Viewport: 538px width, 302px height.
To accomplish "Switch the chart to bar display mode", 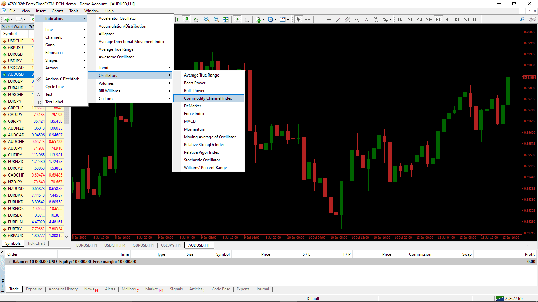I will 177,19.
